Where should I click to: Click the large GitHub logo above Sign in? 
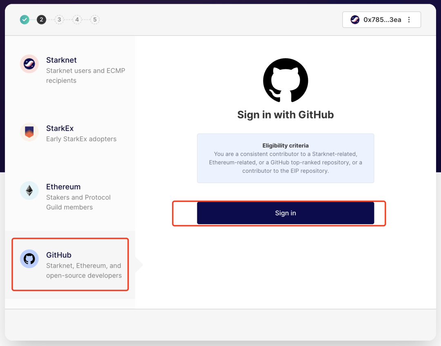(x=285, y=80)
